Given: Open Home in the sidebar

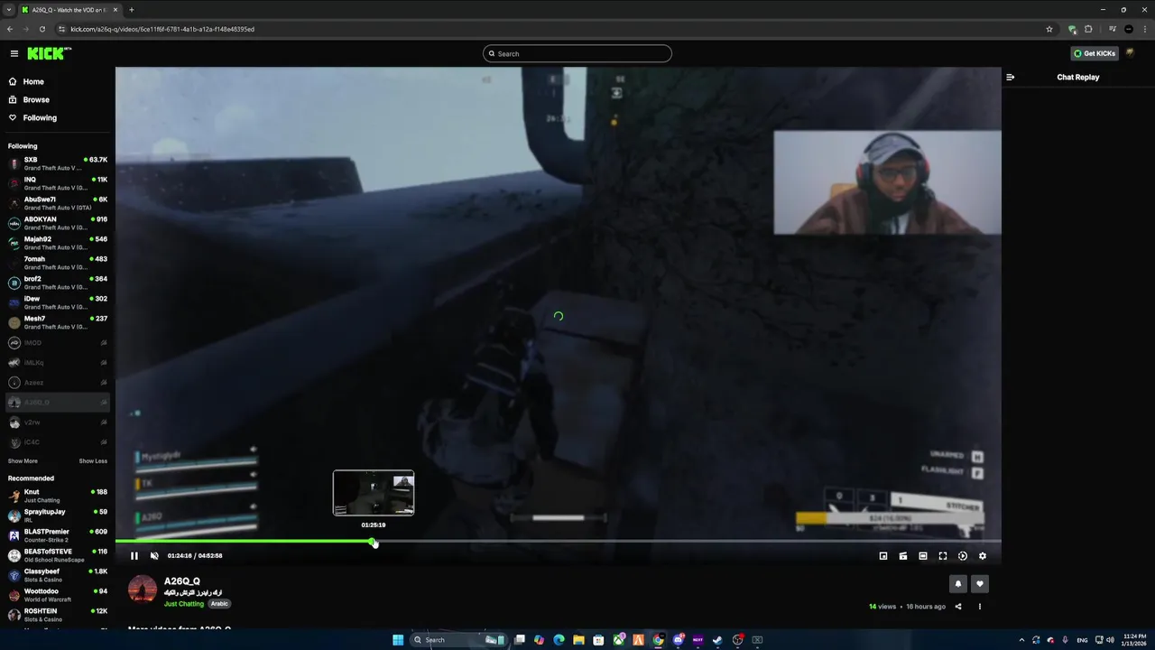Looking at the screenshot, I should (33, 81).
